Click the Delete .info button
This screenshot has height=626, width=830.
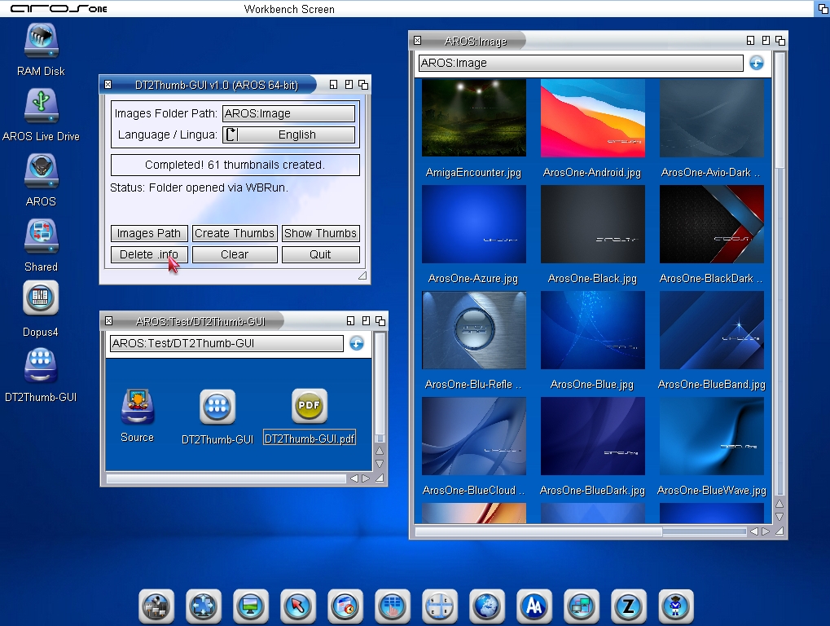tap(149, 255)
